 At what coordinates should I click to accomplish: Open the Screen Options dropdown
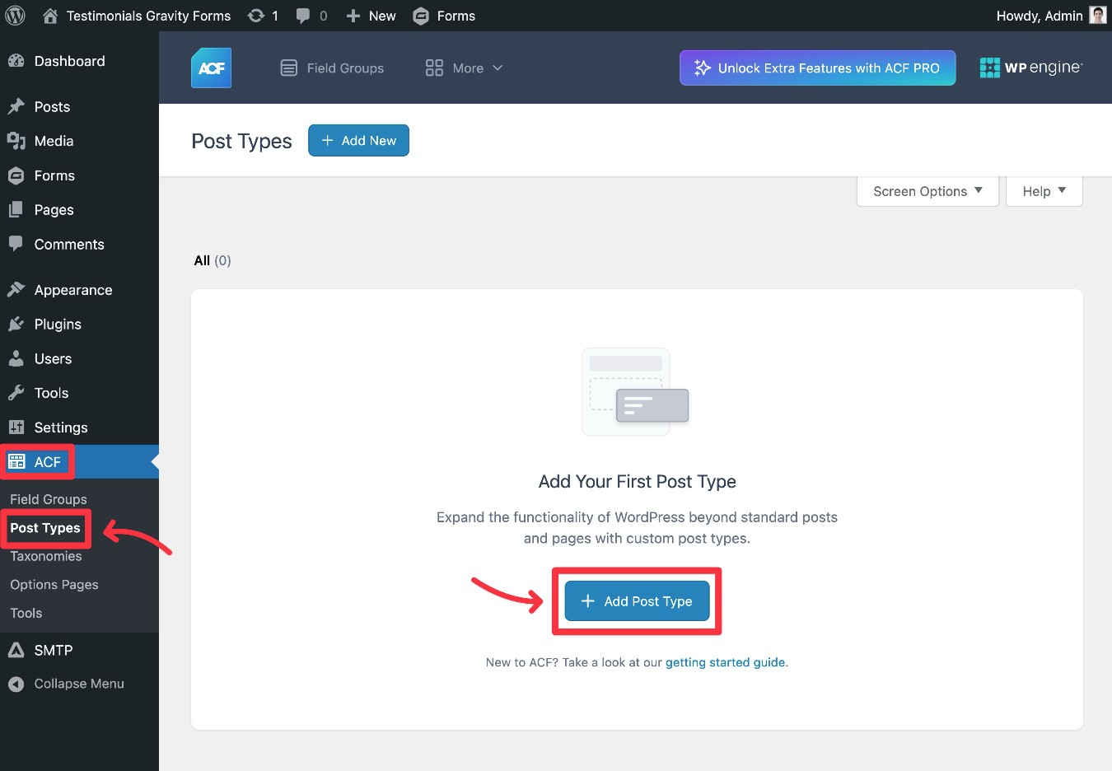(927, 191)
